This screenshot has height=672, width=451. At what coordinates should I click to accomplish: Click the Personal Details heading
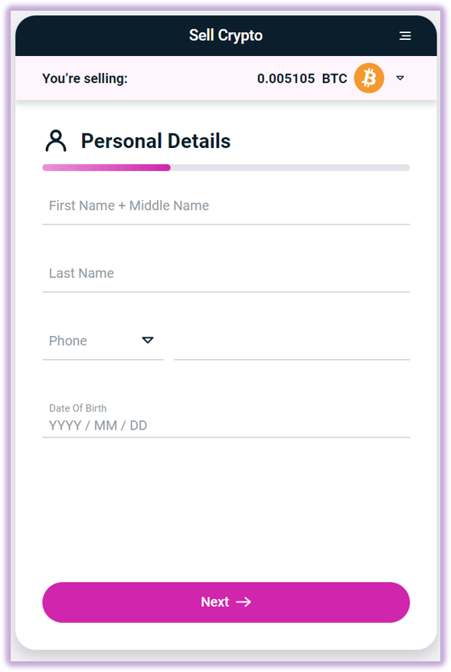tap(155, 141)
